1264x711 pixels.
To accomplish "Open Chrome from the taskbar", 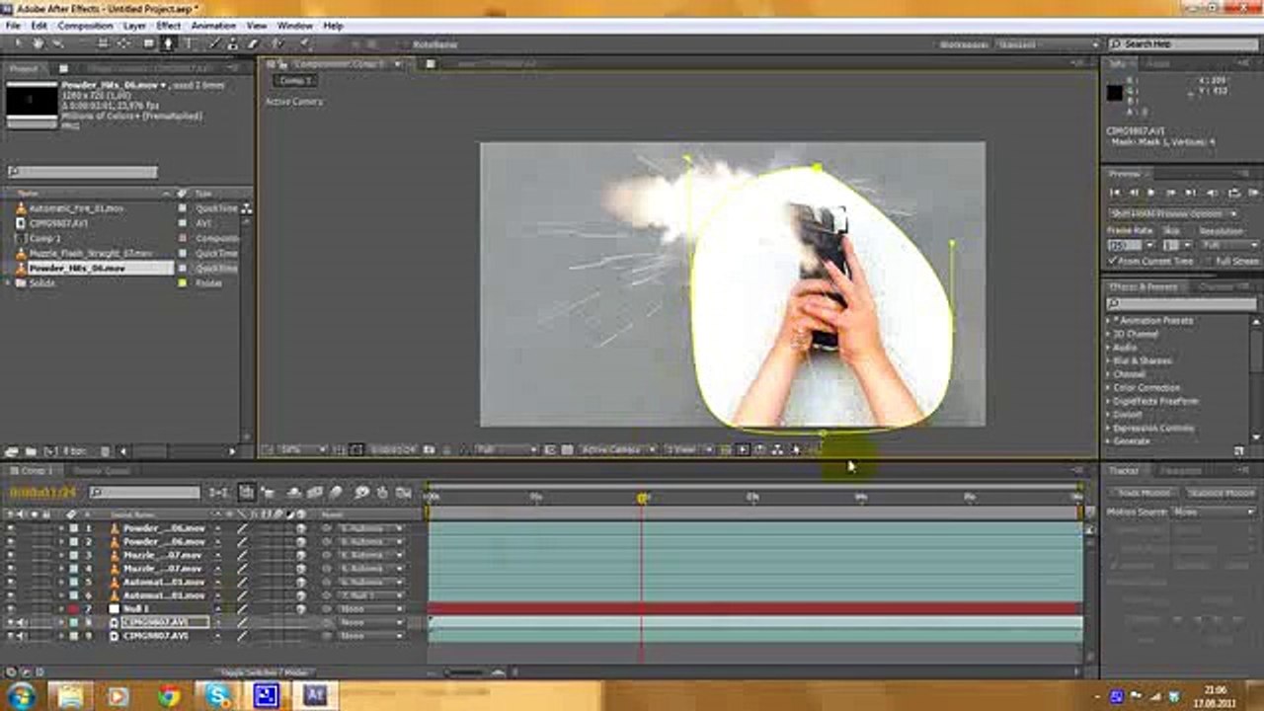I will (x=169, y=696).
